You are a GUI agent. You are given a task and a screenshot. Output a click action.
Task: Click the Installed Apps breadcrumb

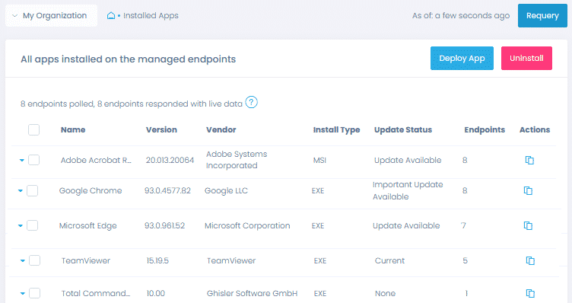(151, 16)
